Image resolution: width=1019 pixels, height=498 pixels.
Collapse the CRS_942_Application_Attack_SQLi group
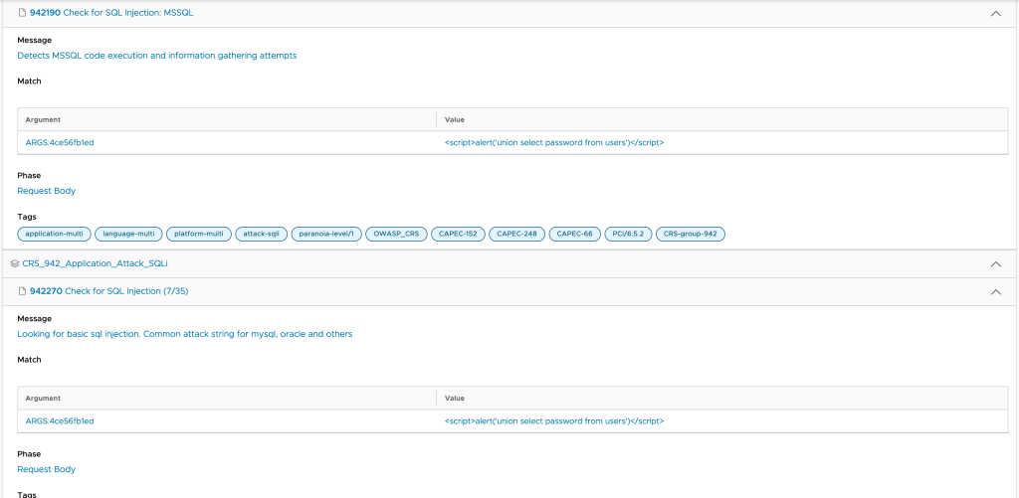point(995,264)
